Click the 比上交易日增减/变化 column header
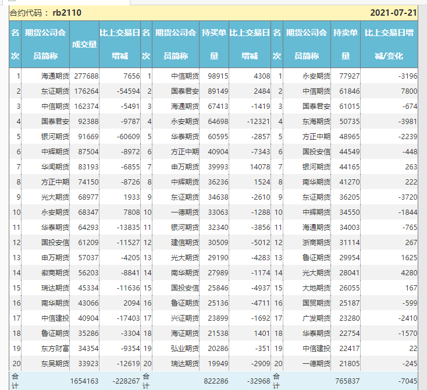The width and height of the screenshot is (427, 390). click(x=389, y=44)
